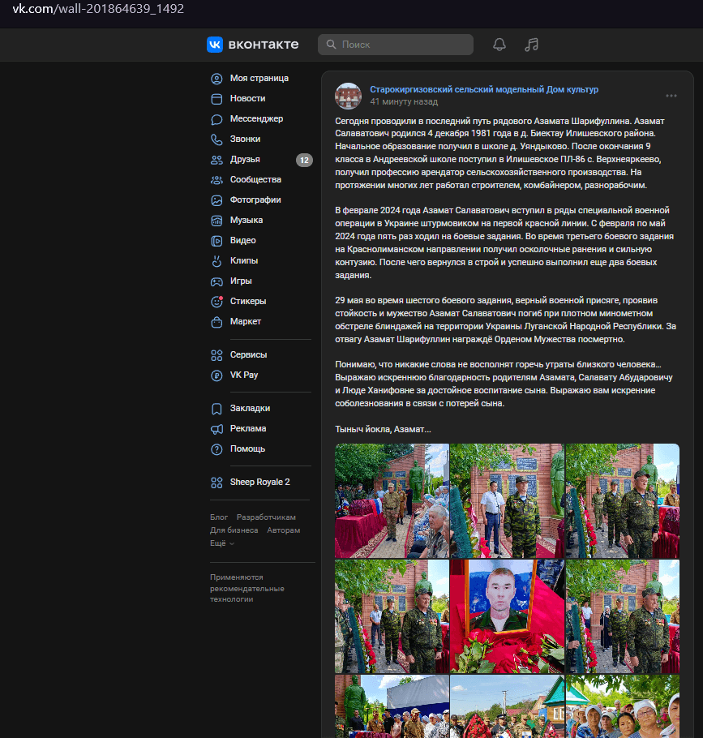The width and height of the screenshot is (703, 738).
Task: Click the Звонки phone icon
Action: coord(216,139)
